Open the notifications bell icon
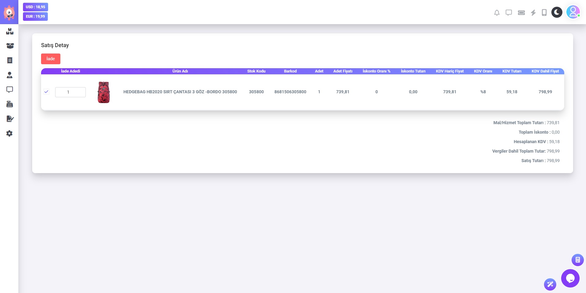Image resolution: width=586 pixels, height=293 pixels. [x=497, y=13]
